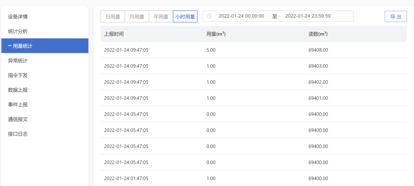Viewport: 414px width, 186px height.
Task: Click the 读数(m³) column header
Action: [318, 34]
